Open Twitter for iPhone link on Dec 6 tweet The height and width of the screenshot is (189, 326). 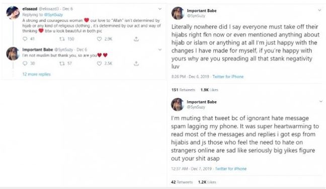pyautogui.click(x=228, y=77)
